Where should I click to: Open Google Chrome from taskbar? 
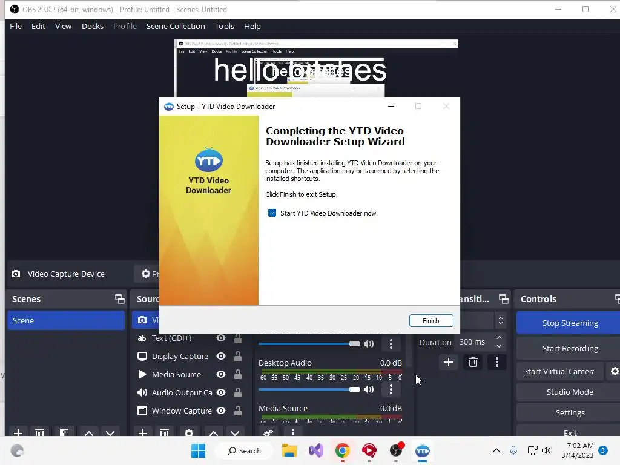(x=343, y=450)
